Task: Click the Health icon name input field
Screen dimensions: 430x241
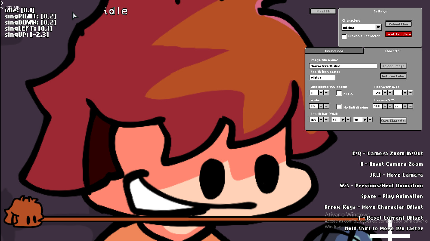Action: pos(322,78)
